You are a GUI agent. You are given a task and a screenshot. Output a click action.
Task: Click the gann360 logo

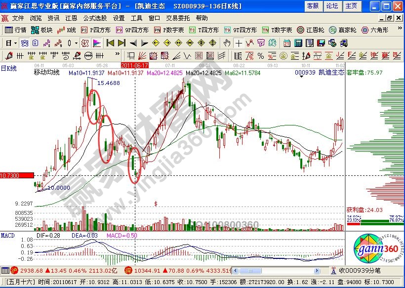378,249
